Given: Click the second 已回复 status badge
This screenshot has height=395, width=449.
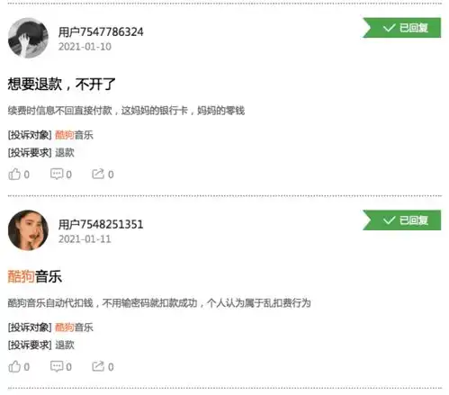Looking at the screenshot, I should [402, 220].
